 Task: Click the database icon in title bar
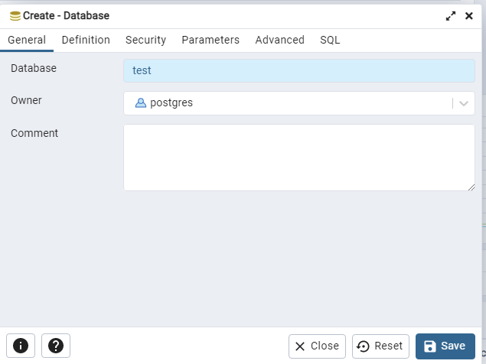coord(15,15)
